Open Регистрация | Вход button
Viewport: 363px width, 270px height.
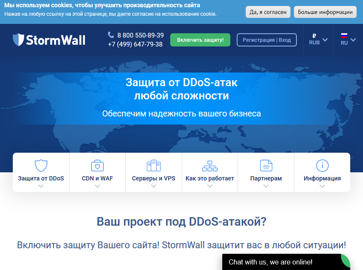point(267,40)
